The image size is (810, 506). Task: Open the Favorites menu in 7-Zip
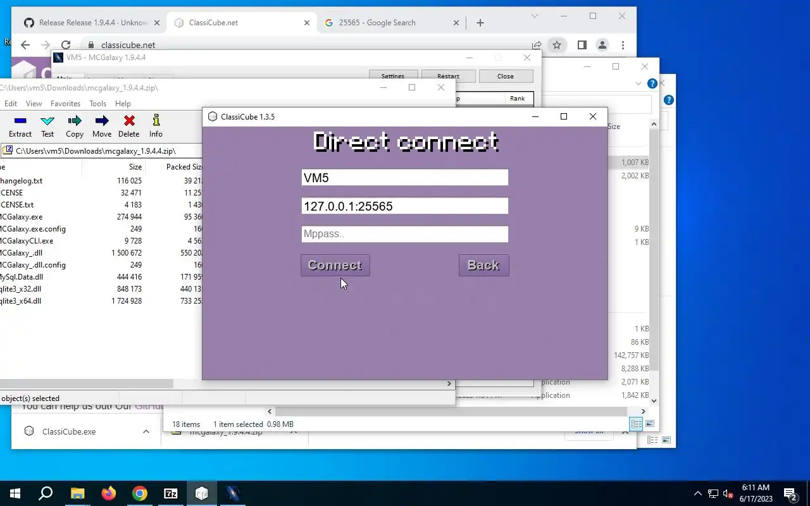tap(65, 103)
